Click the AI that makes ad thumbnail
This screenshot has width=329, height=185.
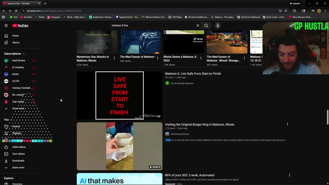(120, 179)
